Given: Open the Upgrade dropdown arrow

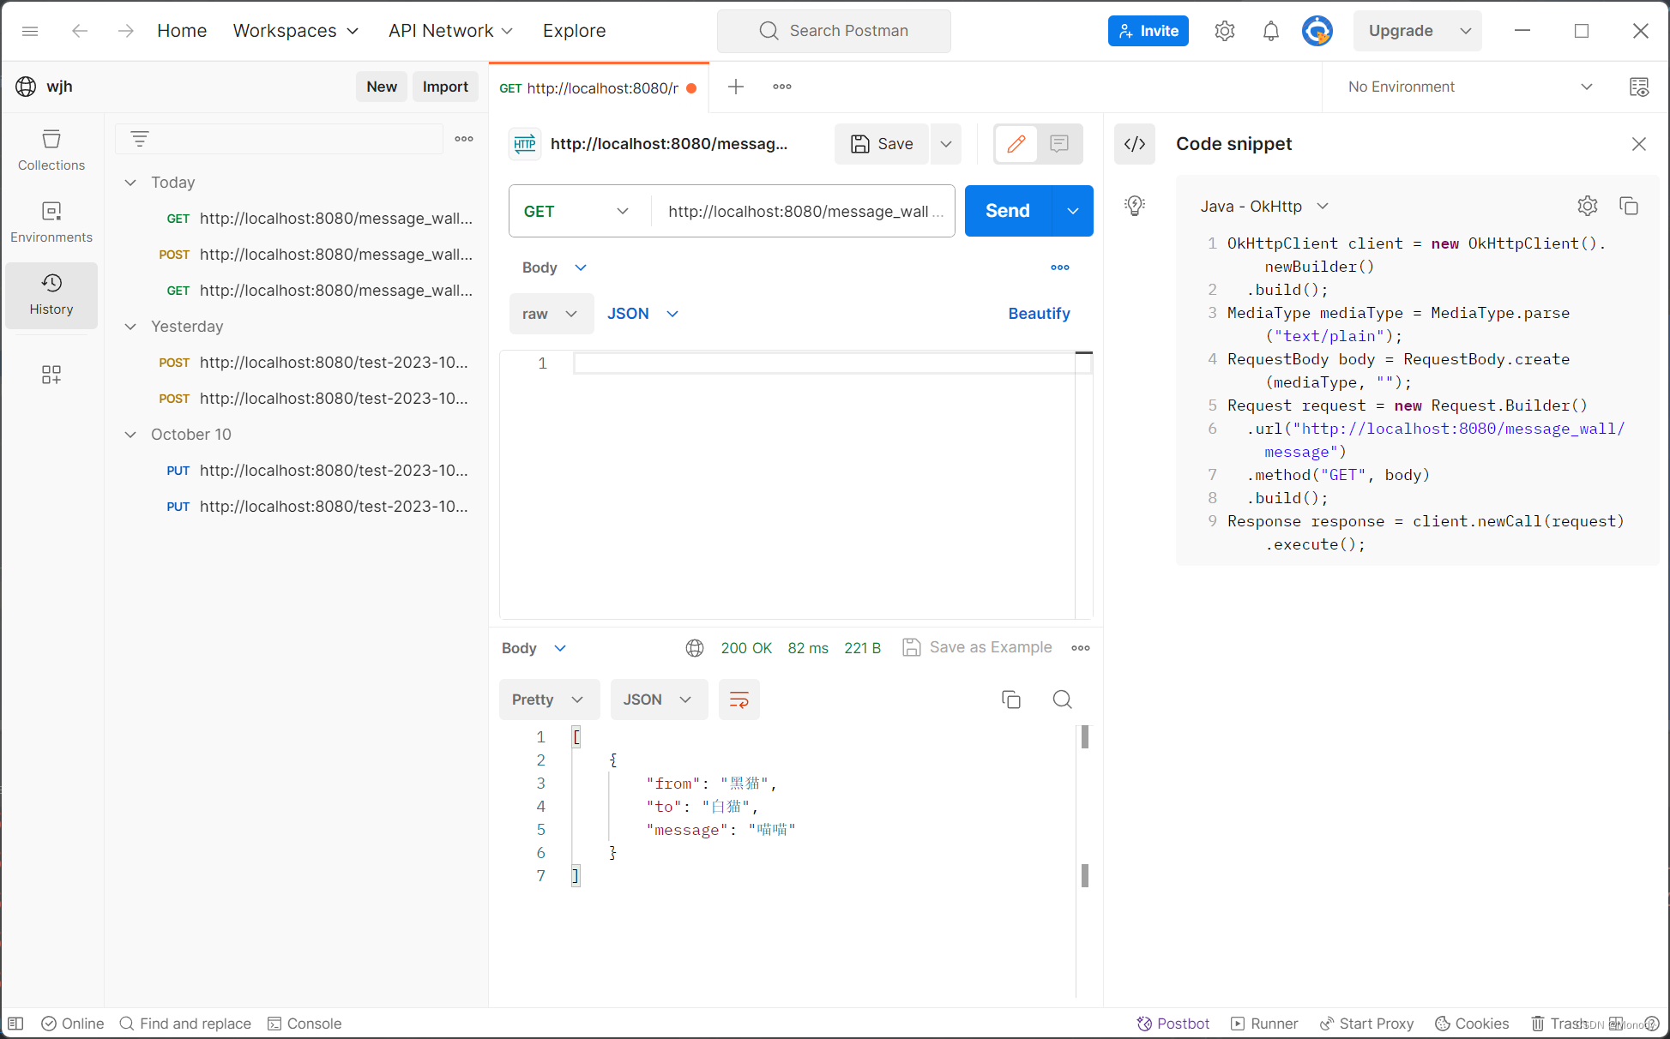Looking at the screenshot, I should click(1466, 31).
